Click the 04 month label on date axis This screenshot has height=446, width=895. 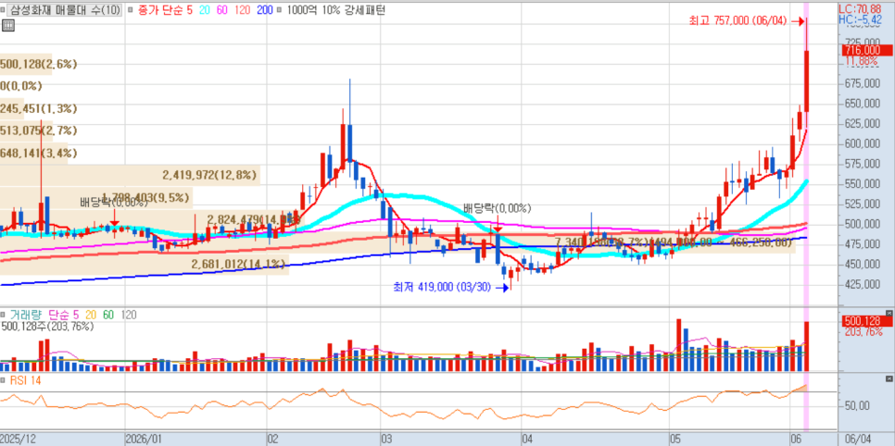pos(527,440)
